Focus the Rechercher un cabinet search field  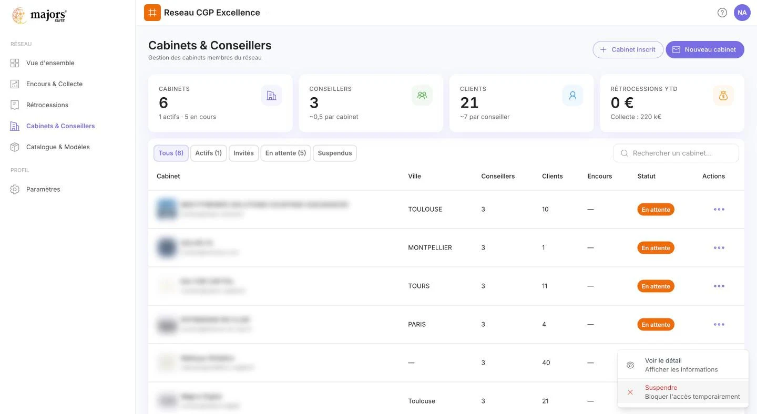[676, 153]
